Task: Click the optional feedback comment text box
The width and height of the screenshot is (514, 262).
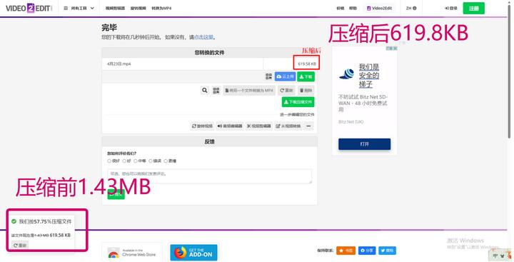Action: click(x=209, y=176)
